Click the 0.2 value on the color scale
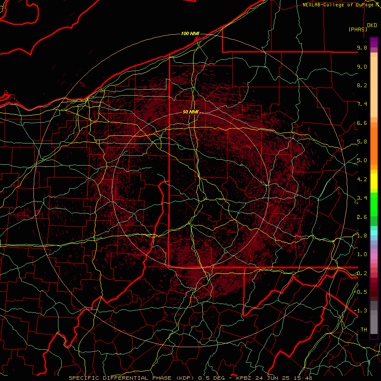Viewport: 381px width, 381px height. tap(362, 273)
